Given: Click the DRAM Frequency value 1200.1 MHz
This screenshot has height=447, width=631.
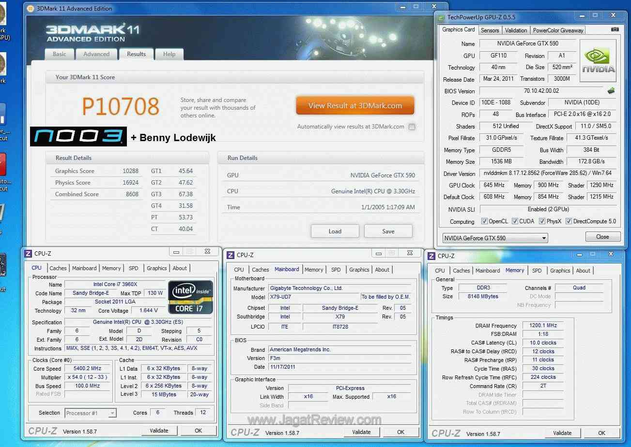Looking at the screenshot, I should point(543,326).
